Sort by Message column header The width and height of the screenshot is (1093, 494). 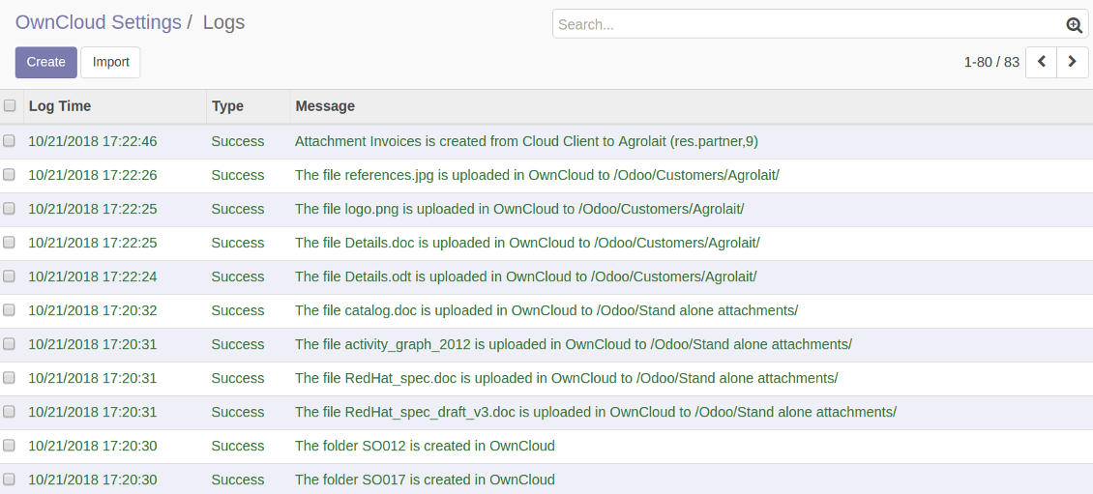click(x=325, y=106)
